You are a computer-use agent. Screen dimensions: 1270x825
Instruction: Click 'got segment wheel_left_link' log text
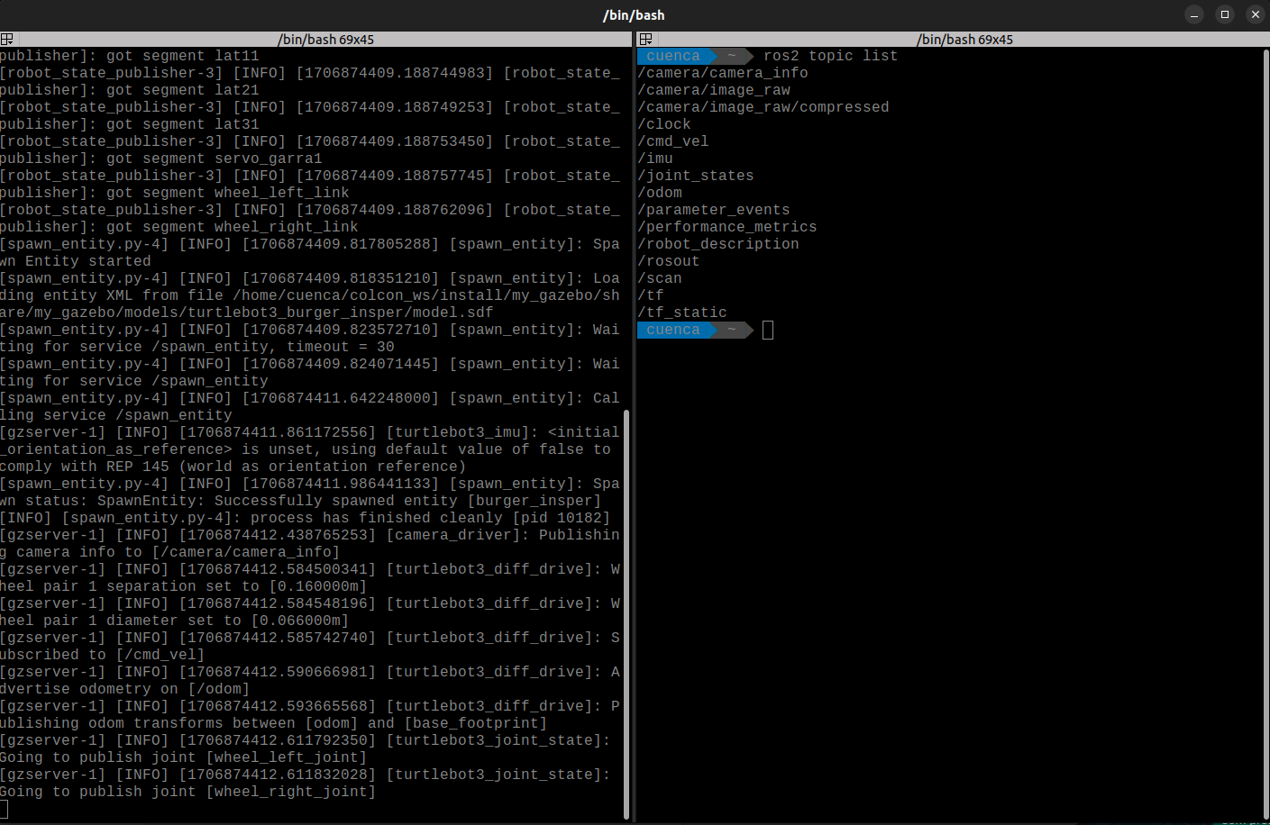pyautogui.click(x=228, y=193)
